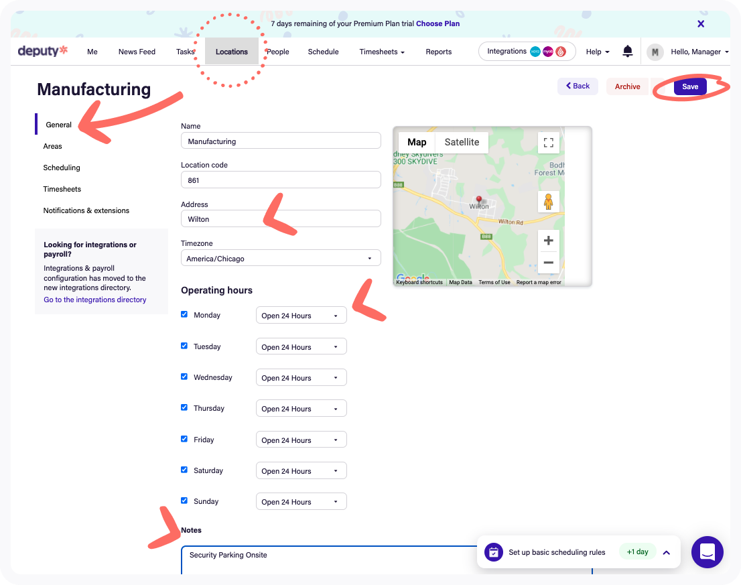Screen dimensions: 741x585
Task: Open the chat support bubble icon
Action: (x=707, y=552)
